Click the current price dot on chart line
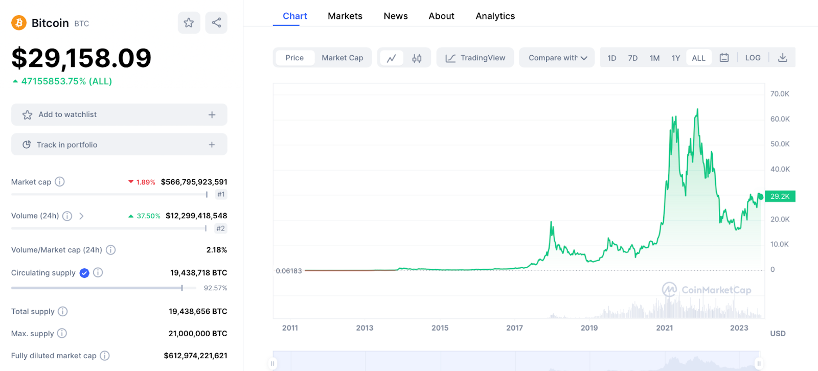818x371 pixels. pos(761,197)
